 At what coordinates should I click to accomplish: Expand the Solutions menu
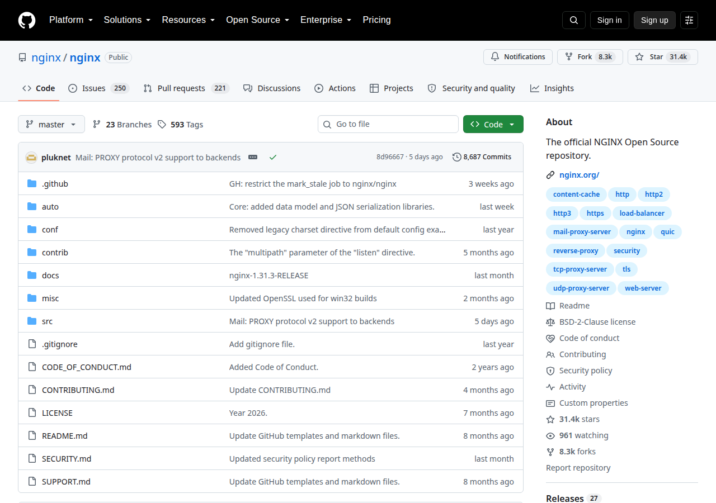[128, 20]
